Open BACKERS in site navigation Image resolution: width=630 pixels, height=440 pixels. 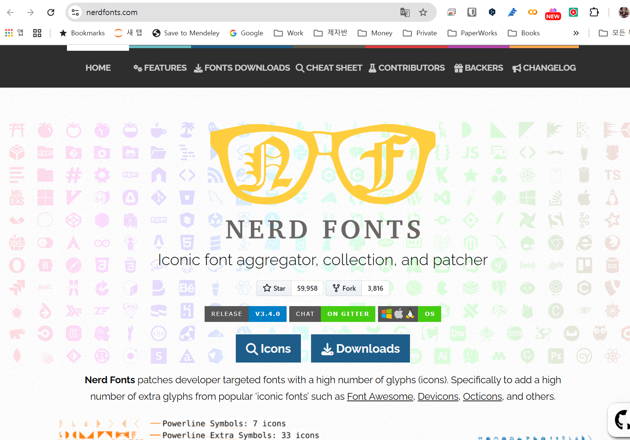[x=478, y=68]
